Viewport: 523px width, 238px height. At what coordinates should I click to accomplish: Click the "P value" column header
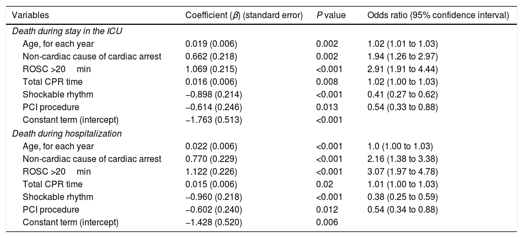coord(331,15)
